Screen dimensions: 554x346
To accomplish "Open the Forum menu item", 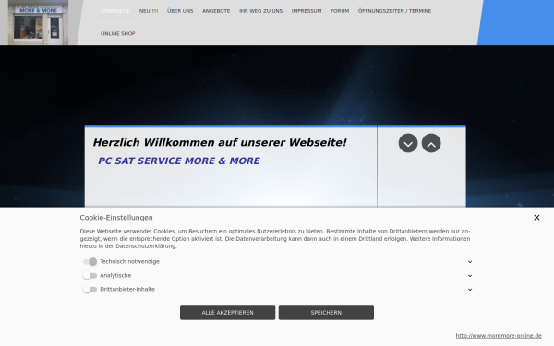I will pyautogui.click(x=340, y=11).
